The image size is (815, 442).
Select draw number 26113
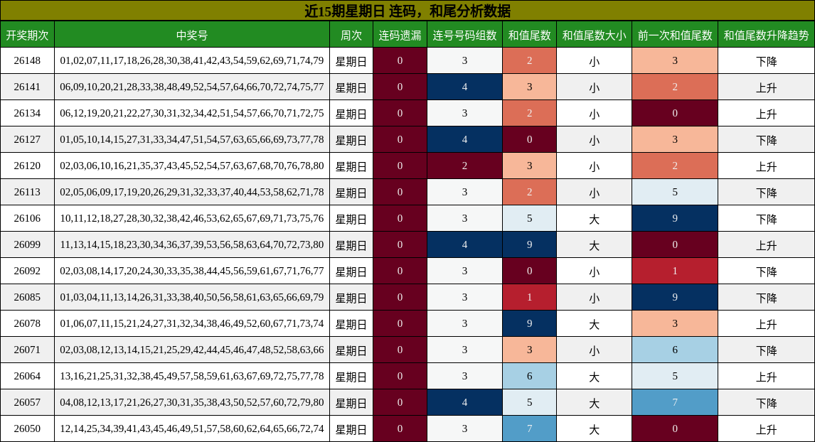(27, 192)
